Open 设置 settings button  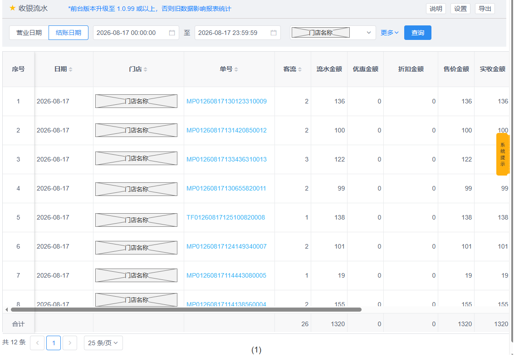click(x=460, y=9)
